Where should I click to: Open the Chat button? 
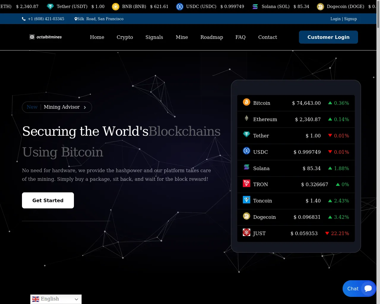click(x=359, y=289)
